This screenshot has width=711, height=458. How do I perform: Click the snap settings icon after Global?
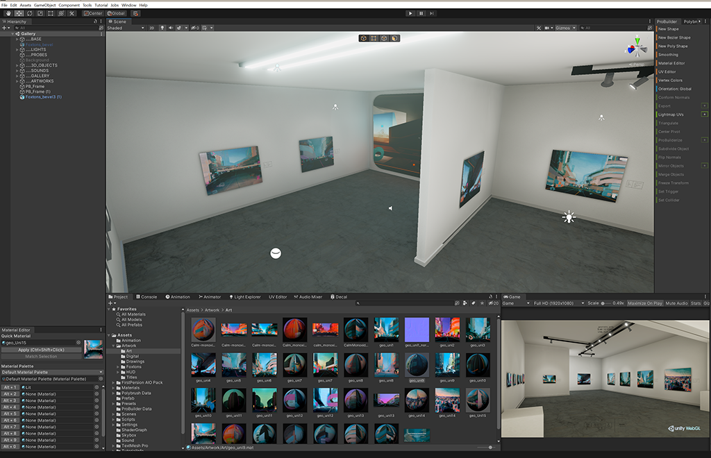(x=135, y=14)
